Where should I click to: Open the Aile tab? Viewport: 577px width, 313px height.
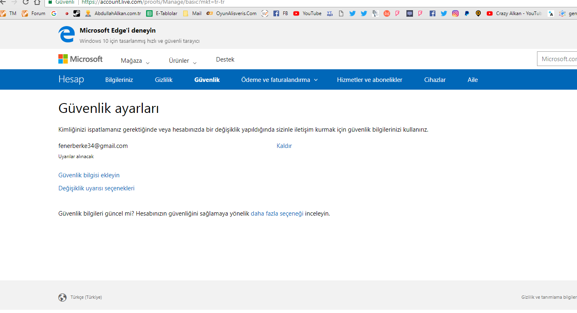(x=473, y=80)
